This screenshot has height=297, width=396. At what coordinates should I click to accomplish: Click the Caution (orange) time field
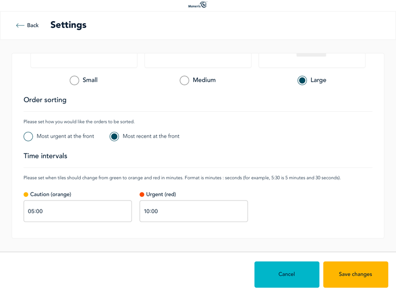pyautogui.click(x=78, y=211)
